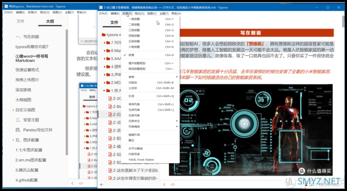The height and width of the screenshot is (191, 347).
Task: Choose 三级标题 heading option
Action: 151,30
